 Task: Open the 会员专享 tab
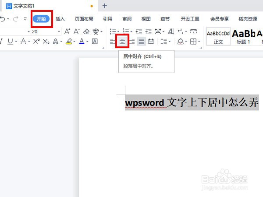tap(220, 19)
